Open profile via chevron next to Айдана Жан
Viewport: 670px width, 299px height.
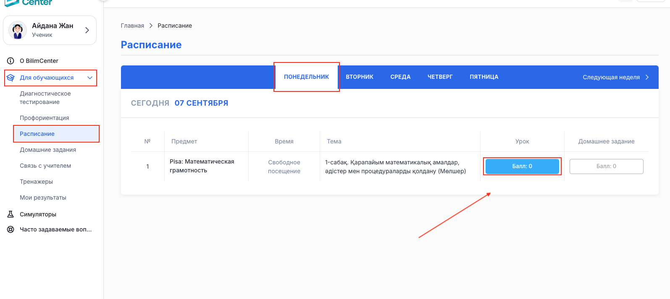[x=87, y=30]
